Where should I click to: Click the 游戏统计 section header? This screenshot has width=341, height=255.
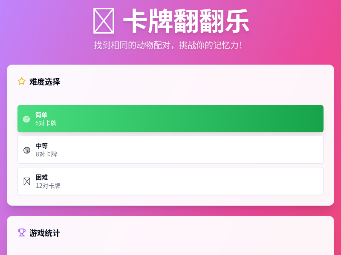coord(44,233)
